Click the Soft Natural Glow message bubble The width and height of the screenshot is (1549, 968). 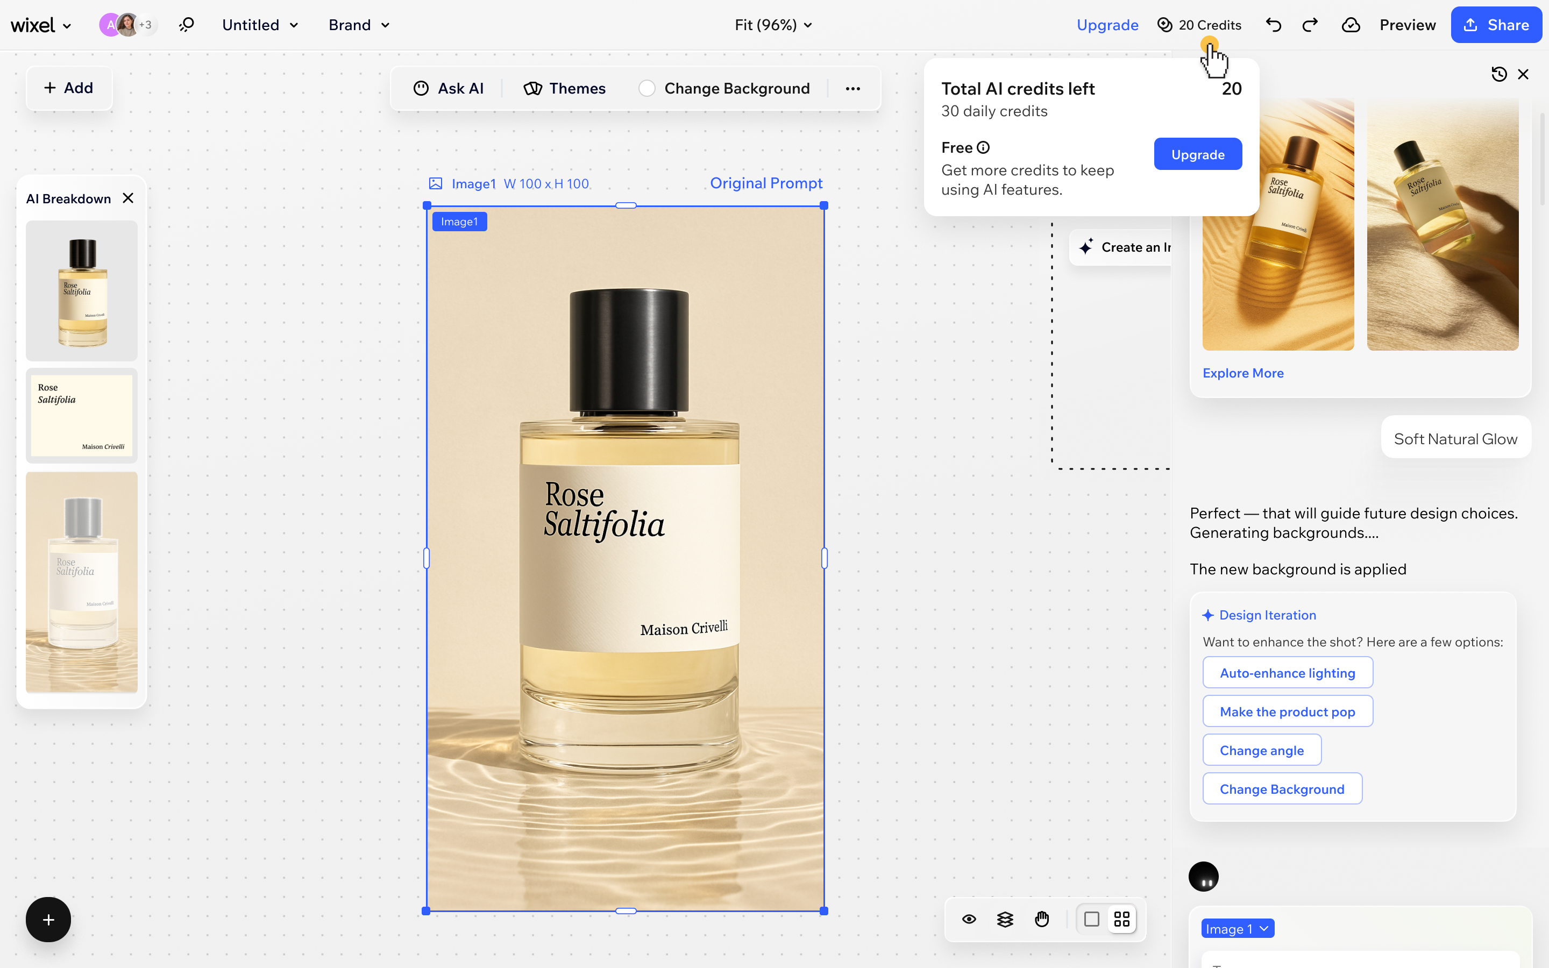pos(1455,438)
